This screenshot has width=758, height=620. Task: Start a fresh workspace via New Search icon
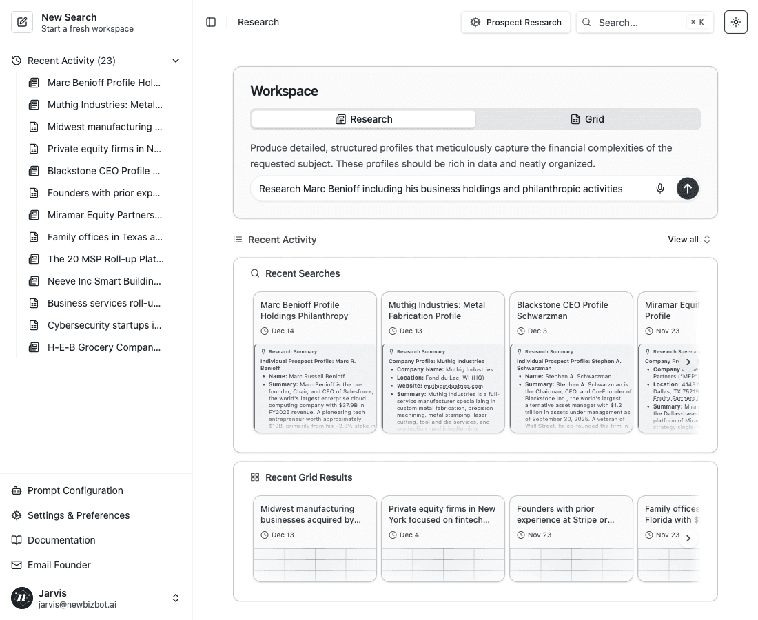pyautogui.click(x=22, y=22)
